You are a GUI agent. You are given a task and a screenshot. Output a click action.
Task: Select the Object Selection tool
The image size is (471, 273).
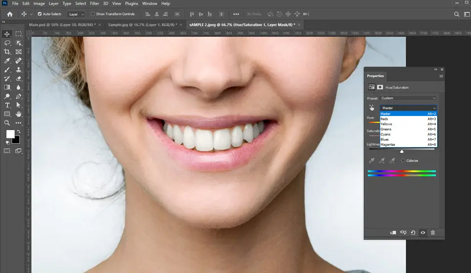[19, 43]
